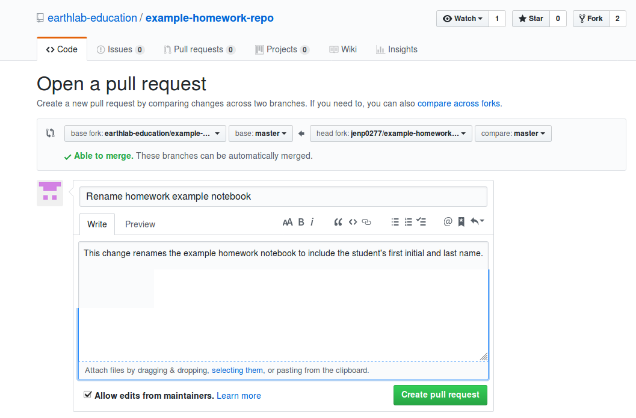Open the base: master branch dropdown
This screenshot has height=418, width=636.
tap(261, 134)
